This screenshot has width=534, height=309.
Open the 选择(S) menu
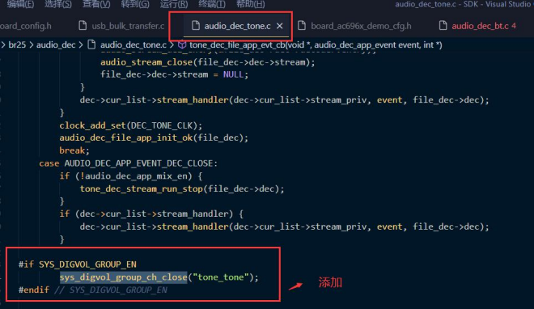(x=58, y=4)
